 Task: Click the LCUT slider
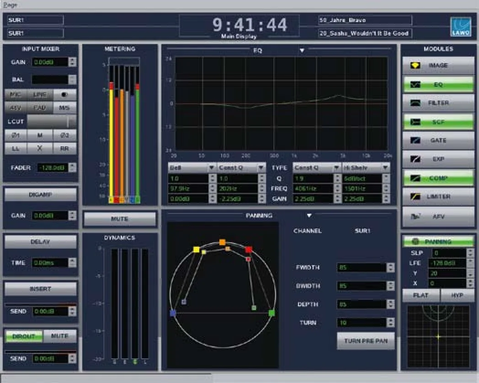51,122
